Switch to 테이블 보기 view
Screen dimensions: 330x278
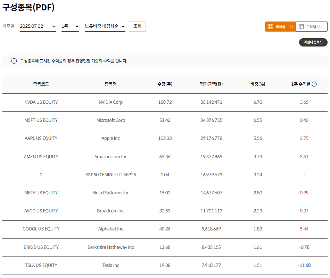click(280, 26)
